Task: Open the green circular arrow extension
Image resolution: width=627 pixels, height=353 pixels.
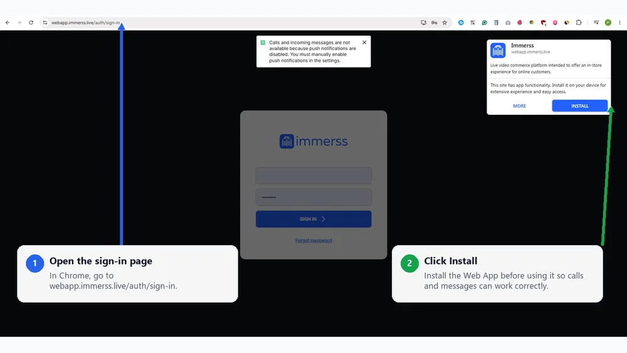Action: point(484,23)
